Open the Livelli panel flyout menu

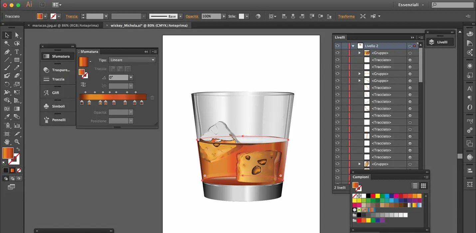(421, 37)
